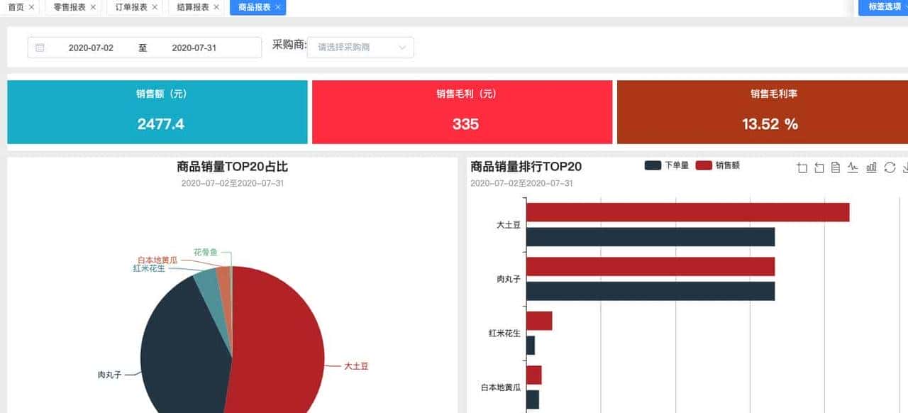Select the zoom selection tool on the bar chart toolbar
This screenshot has height=413, width=908.
(x=802, y=168)
